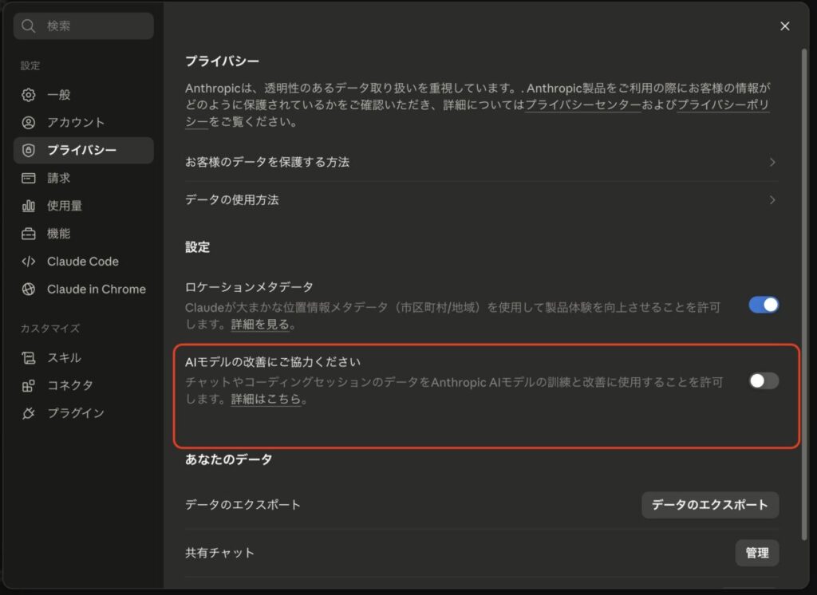Focus the 検索 input field
817x595 pixels.
pos(83,26)
